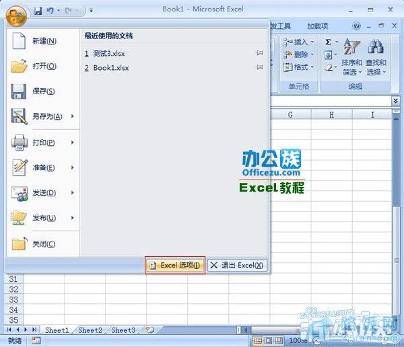The width and height of the screenshot is (404, 347).
Task: Select the column G header
Action: 290,115
